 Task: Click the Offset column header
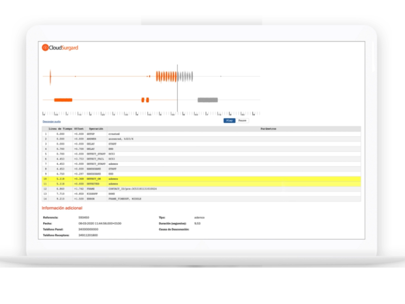click(x=79, y=129)
